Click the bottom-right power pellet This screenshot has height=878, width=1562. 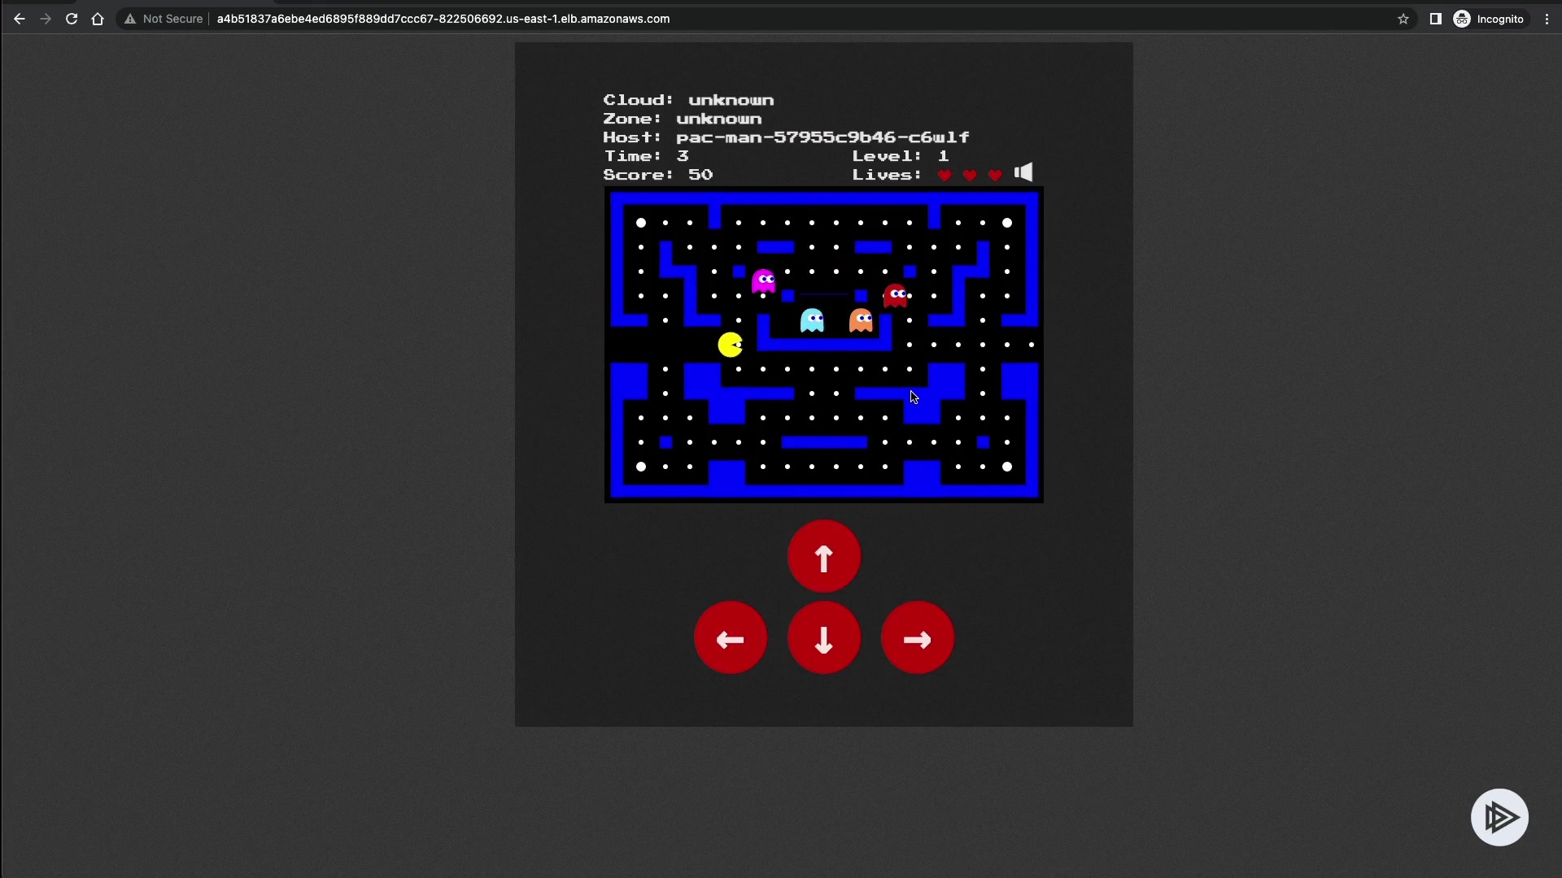click(x=1007, y=467)
